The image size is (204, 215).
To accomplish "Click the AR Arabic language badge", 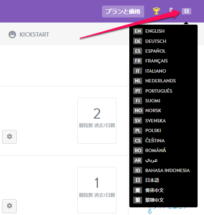I will click(137, 160).
